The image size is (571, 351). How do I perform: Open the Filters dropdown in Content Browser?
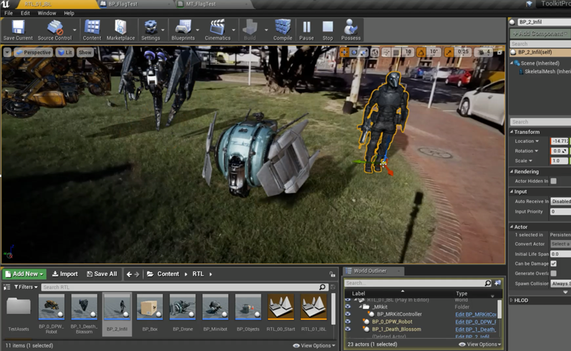click(x=26, y=287)
